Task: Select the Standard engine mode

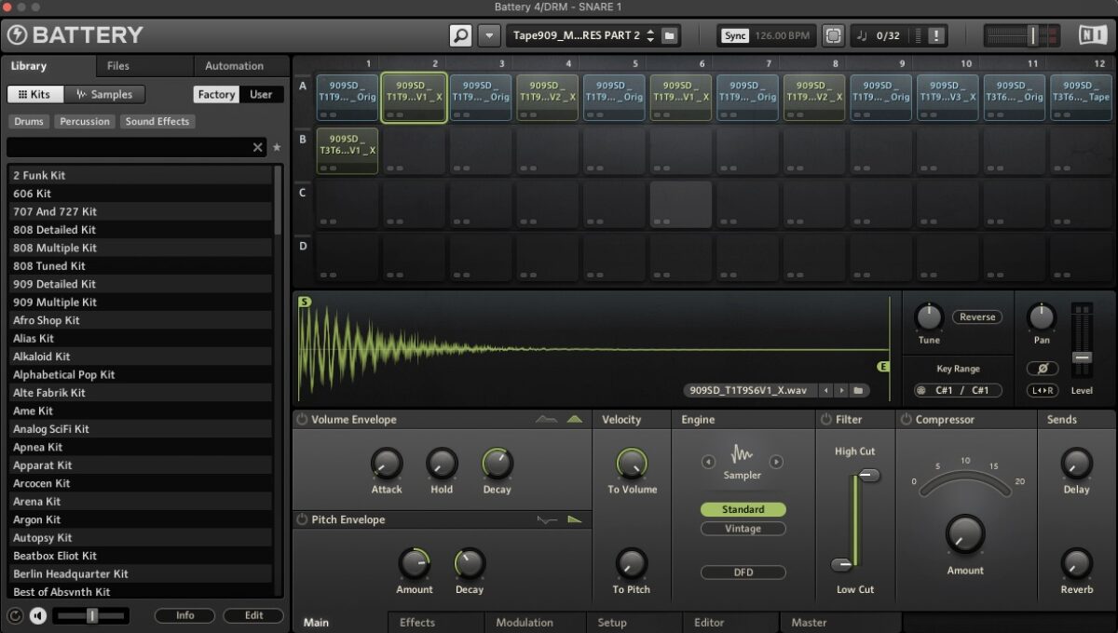Action: (743, 510)
